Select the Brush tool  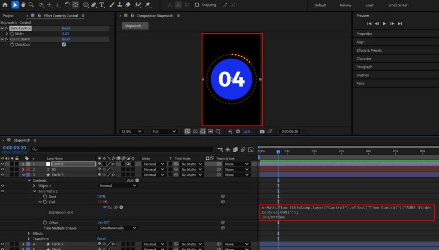[x=112, y=5]
